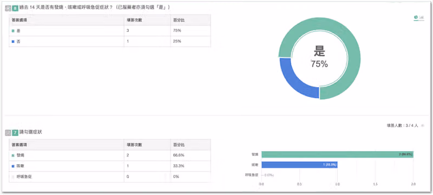Click the 2.0 tick on bar chart axis

(x=413, y=184)
